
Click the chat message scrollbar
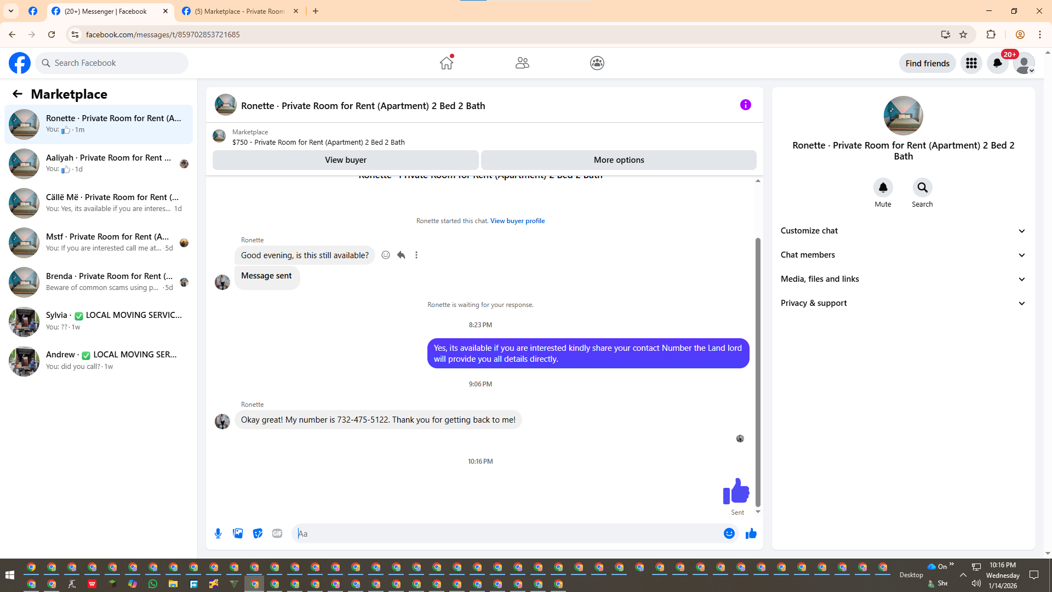coord(758,373)
